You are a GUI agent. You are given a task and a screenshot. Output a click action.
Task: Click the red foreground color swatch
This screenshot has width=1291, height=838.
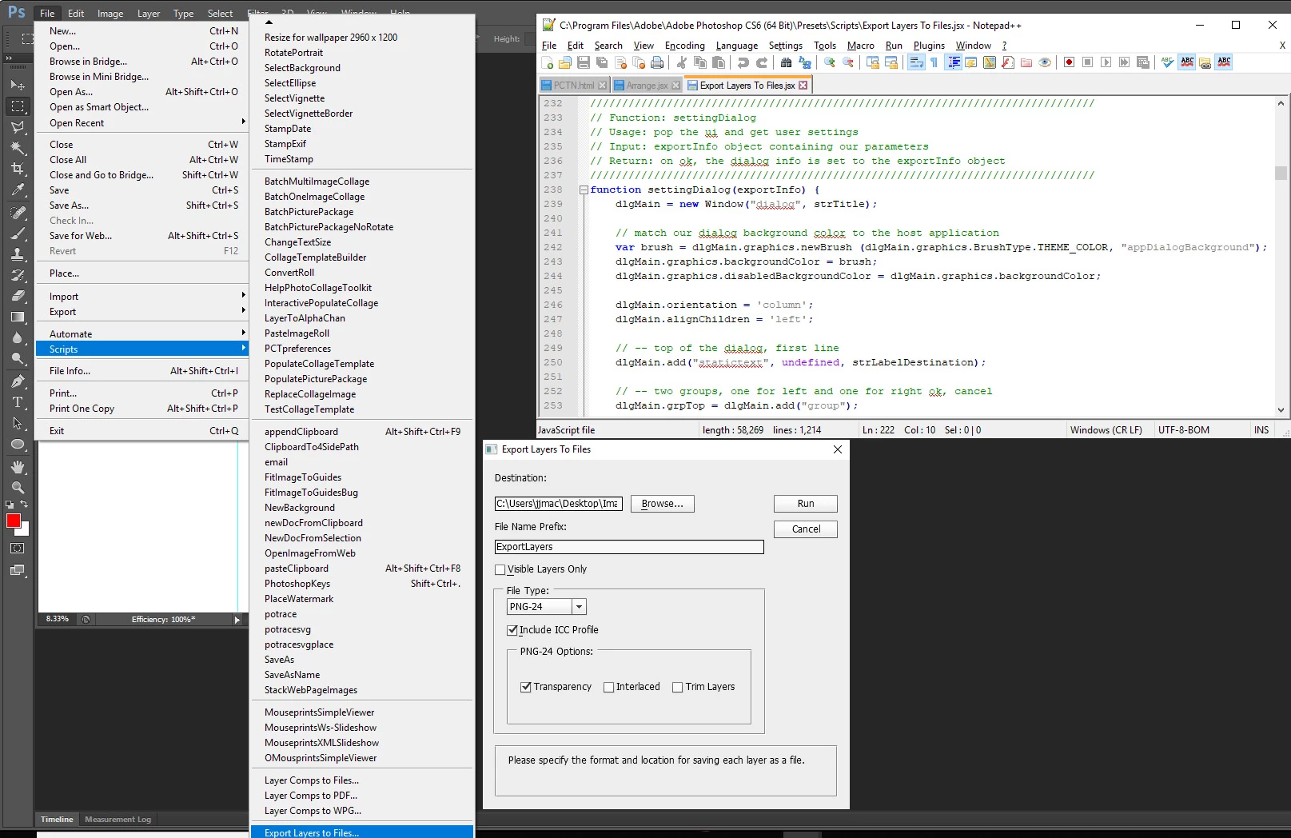(x=13, y=521)
